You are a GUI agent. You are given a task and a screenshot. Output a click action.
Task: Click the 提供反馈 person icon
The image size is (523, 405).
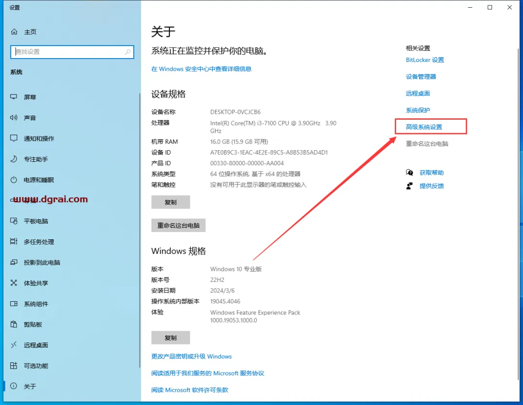tap(409, 186)
